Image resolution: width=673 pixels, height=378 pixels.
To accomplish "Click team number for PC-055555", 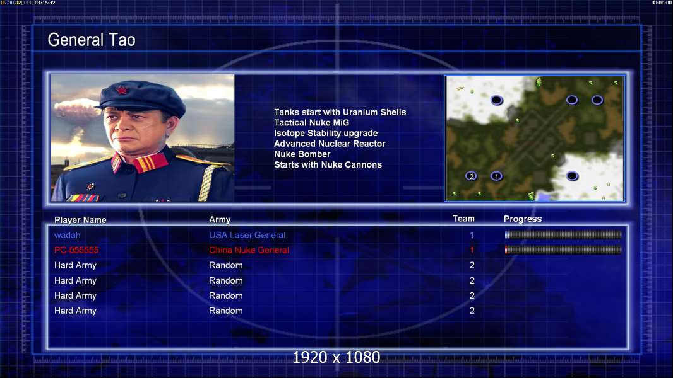I will pyautogui.click(x=472, y=250).
